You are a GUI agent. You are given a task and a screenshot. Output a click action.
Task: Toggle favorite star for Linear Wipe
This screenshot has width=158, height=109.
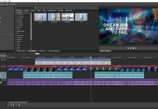(x=16, y=36)
